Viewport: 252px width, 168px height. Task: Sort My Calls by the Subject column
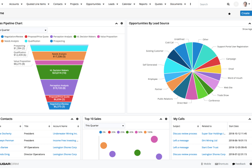198,126
